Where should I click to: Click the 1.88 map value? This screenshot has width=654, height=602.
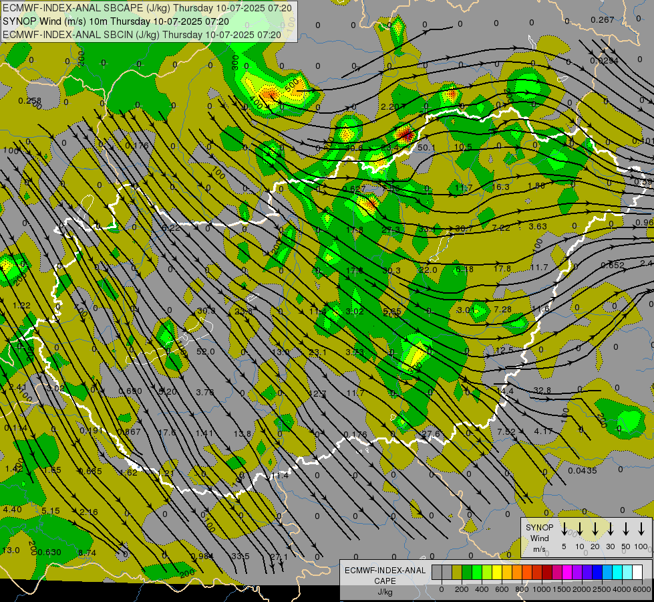[x=536, y=185]
